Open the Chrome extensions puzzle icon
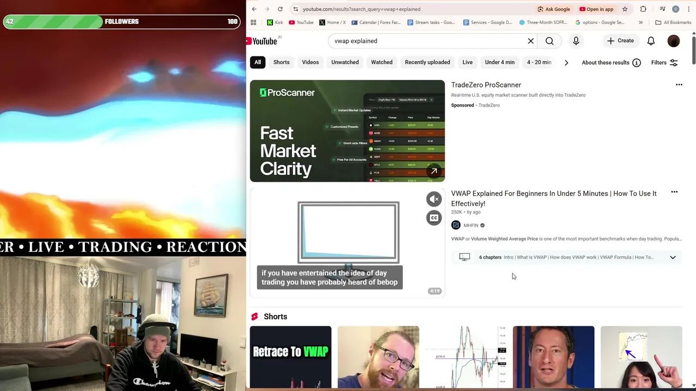This screenshot has height=391, width=696. (x=643, y=9)
